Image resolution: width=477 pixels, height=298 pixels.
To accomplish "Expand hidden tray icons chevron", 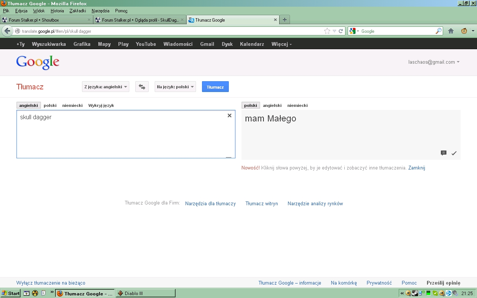I will click(x=402, y=294).
